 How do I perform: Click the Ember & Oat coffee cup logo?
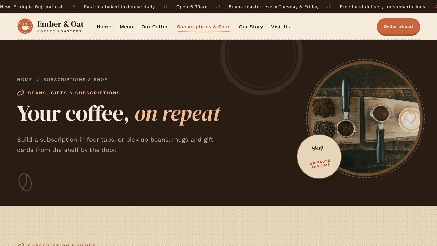click(25, 26)
